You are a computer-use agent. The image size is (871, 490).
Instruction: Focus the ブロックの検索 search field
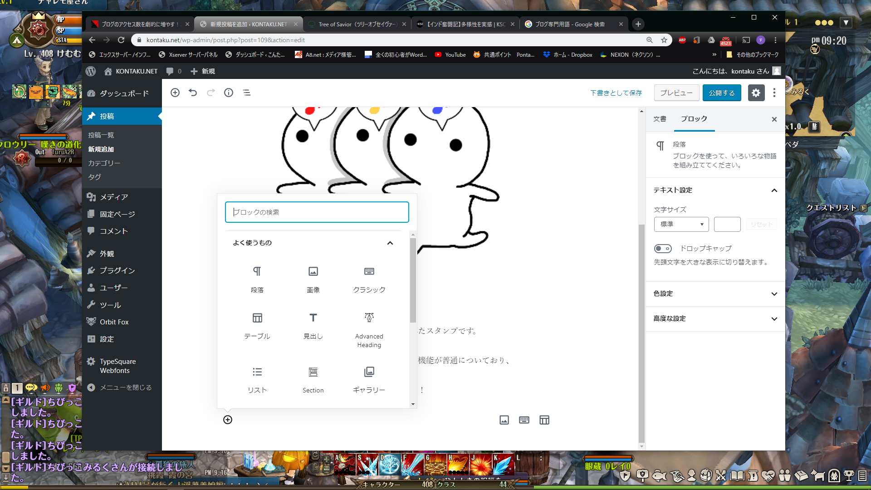[317, 212]
